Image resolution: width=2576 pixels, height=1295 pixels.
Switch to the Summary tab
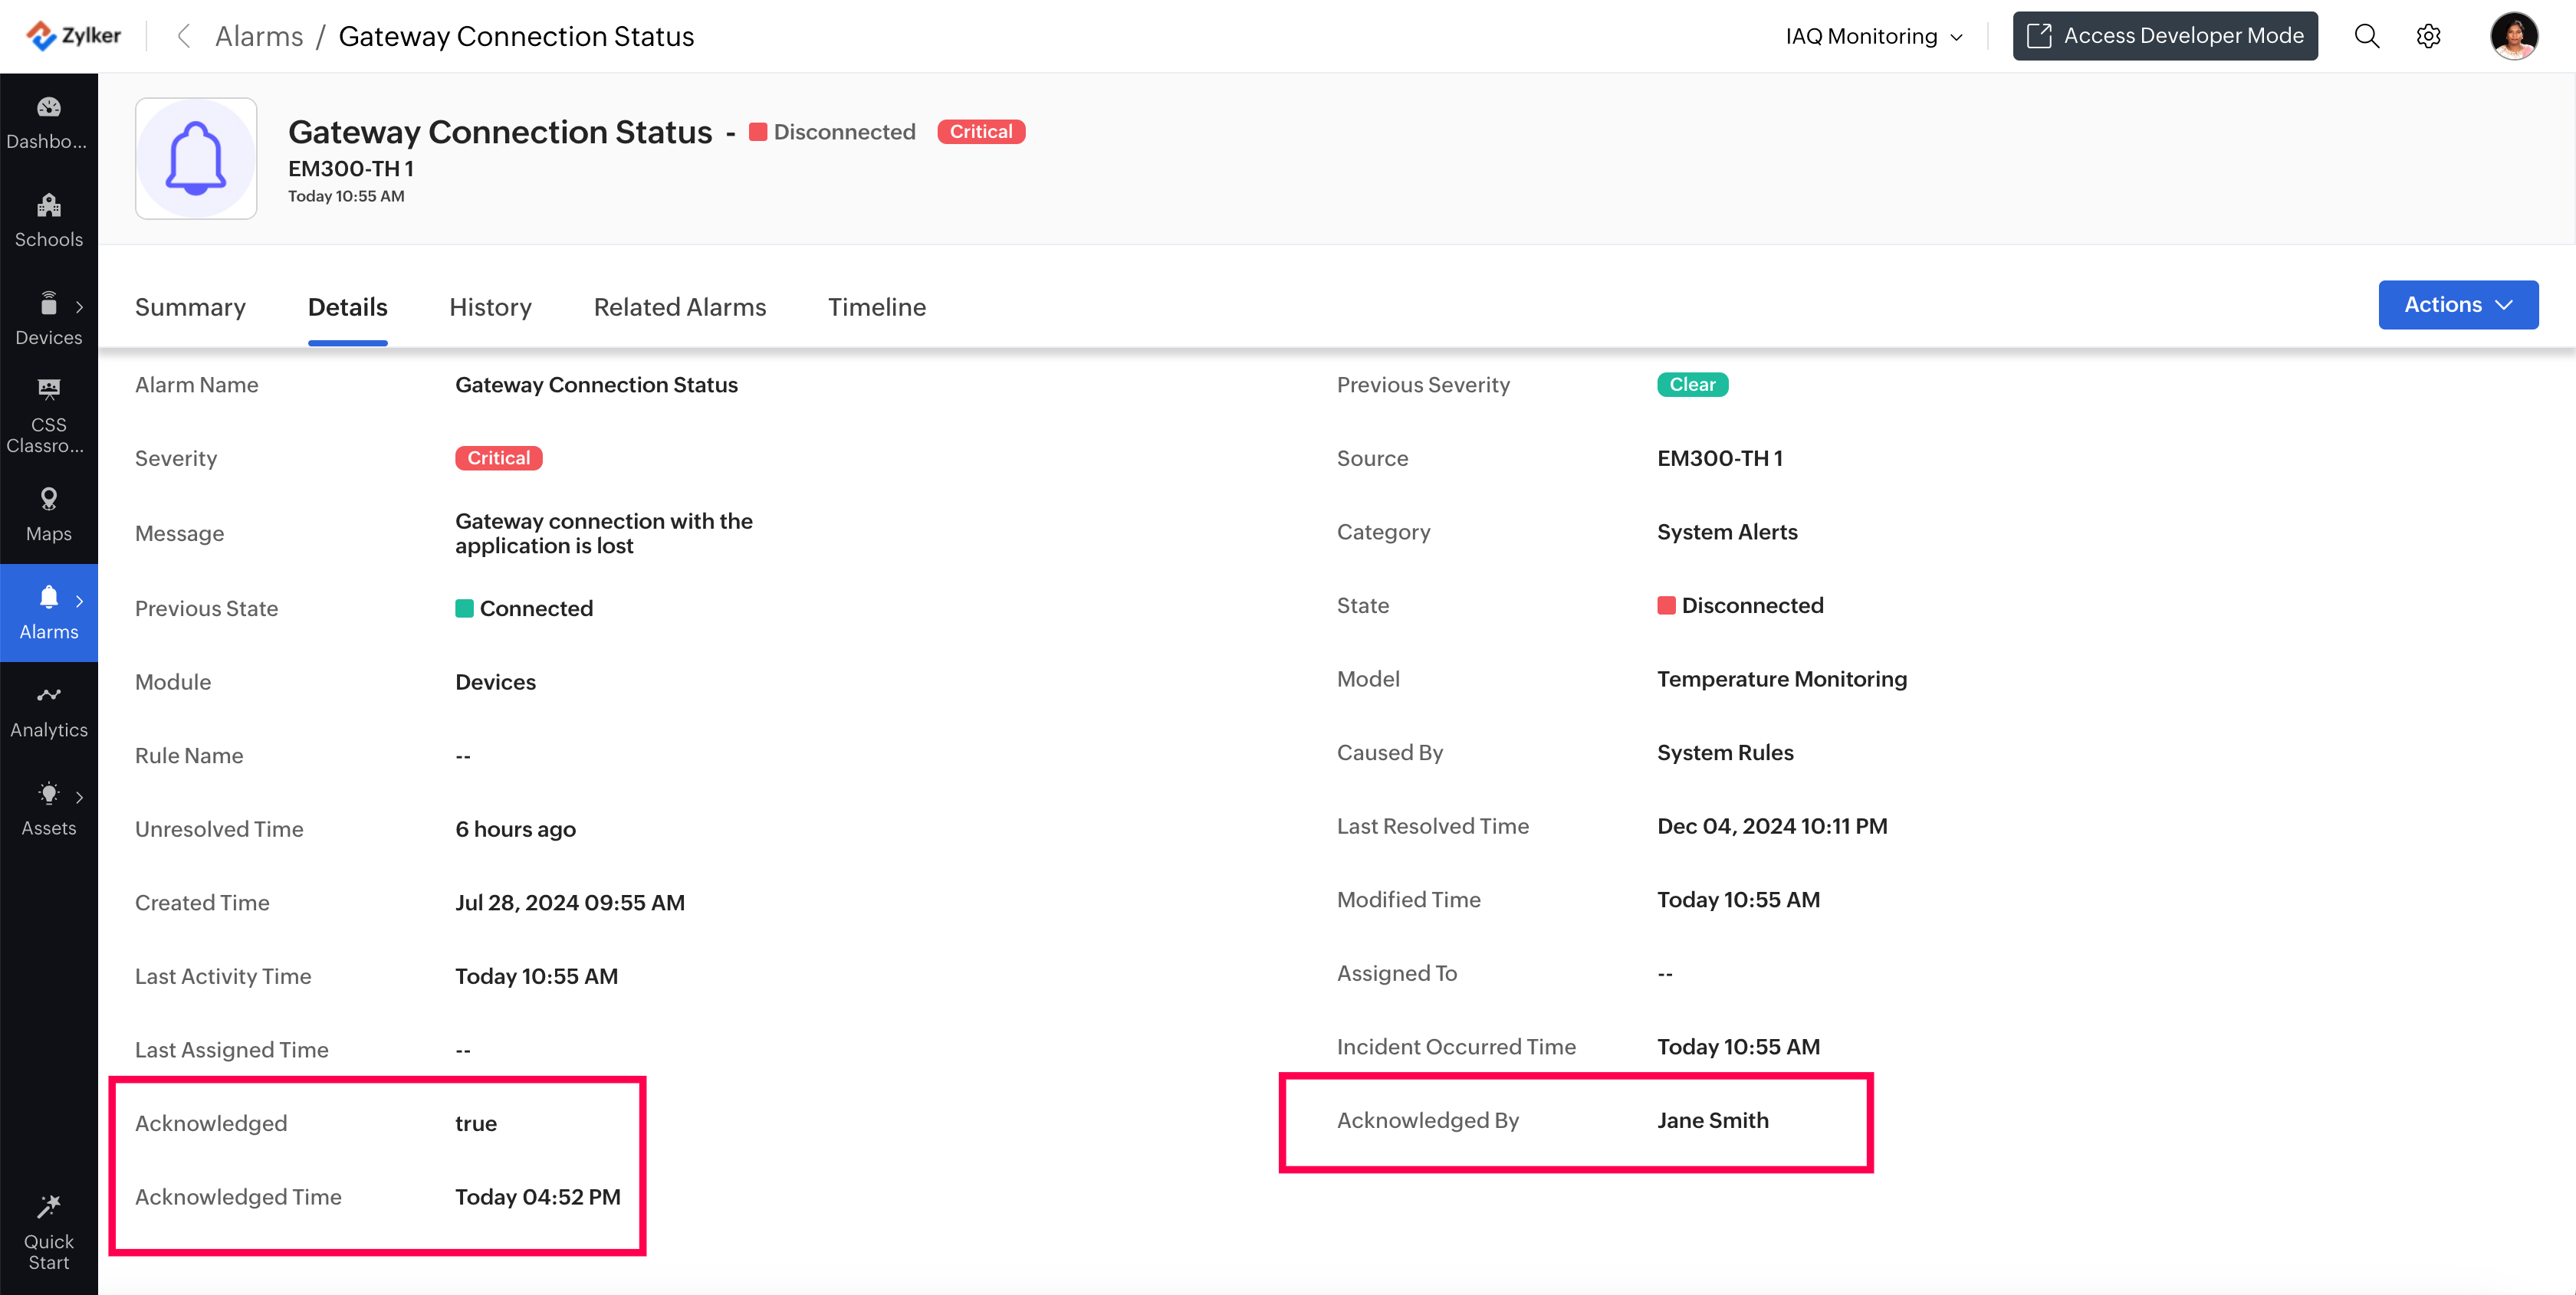click(x=190, y=307)
